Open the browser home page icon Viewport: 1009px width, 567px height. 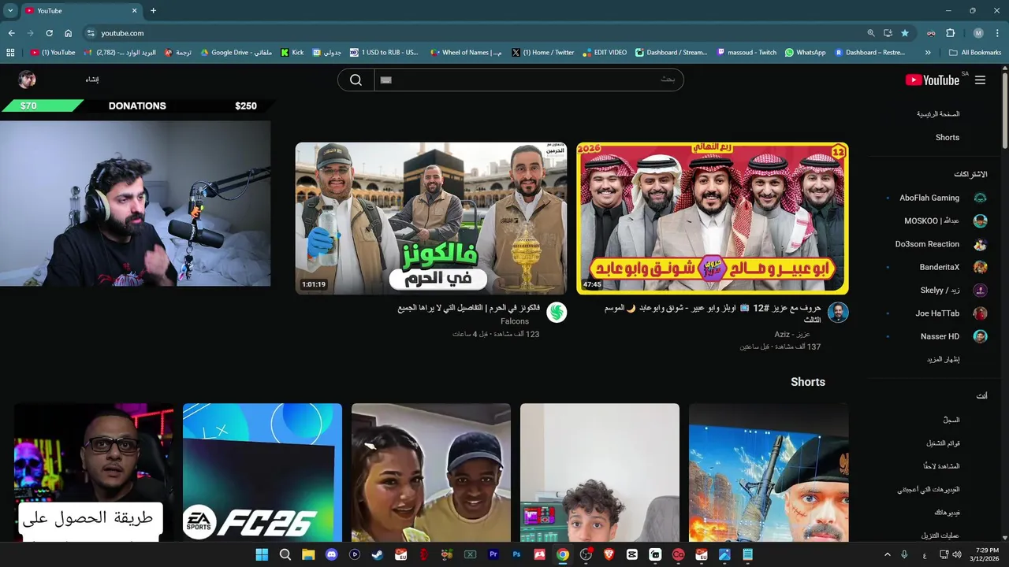(x=68, y=33)
